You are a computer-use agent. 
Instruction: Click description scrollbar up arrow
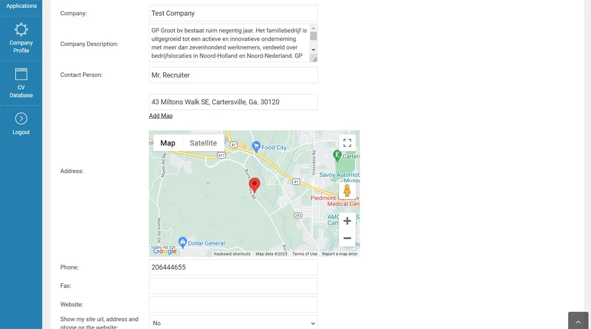(x=313, y=28)
